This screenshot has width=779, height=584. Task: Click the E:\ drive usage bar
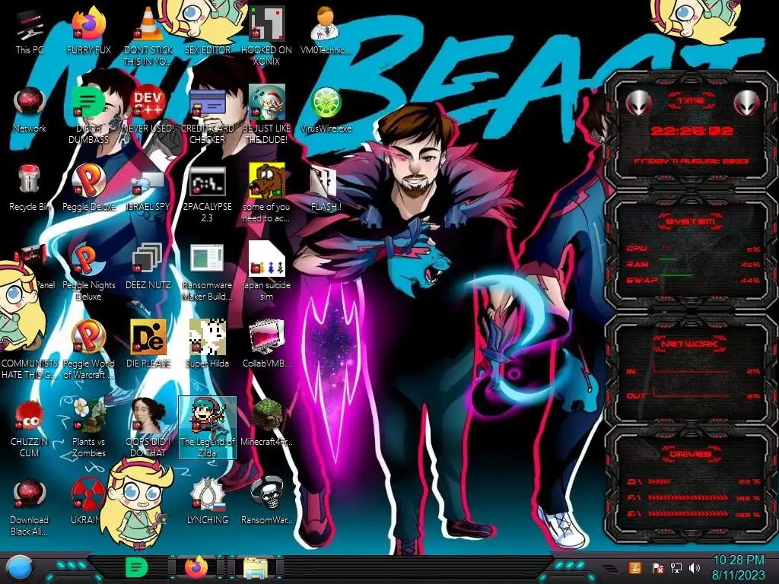click(694, 514)
